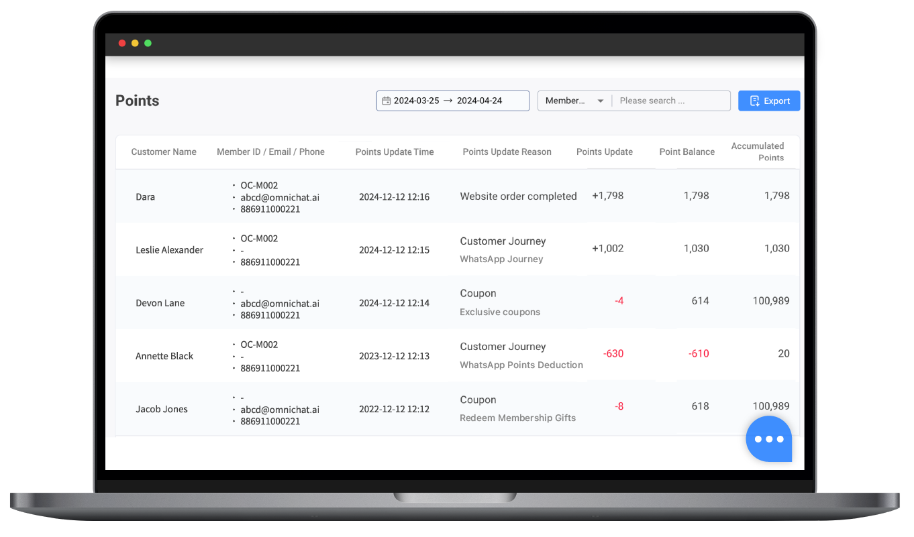Click the -4 points update value

pos(619,301)
